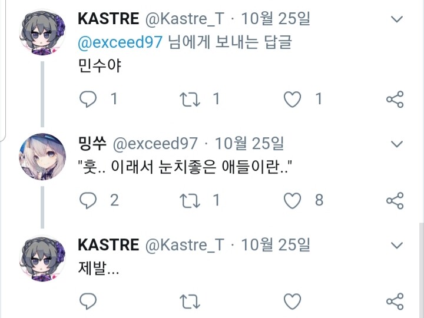The image size is (424, 318).
Task: Retweet the "민수야" tweet
Action: 190,99
